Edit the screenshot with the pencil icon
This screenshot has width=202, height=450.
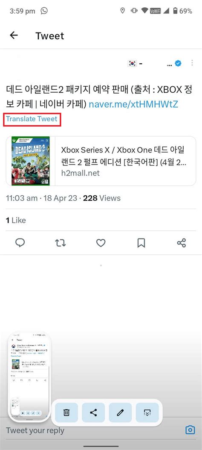click(120, 413)
